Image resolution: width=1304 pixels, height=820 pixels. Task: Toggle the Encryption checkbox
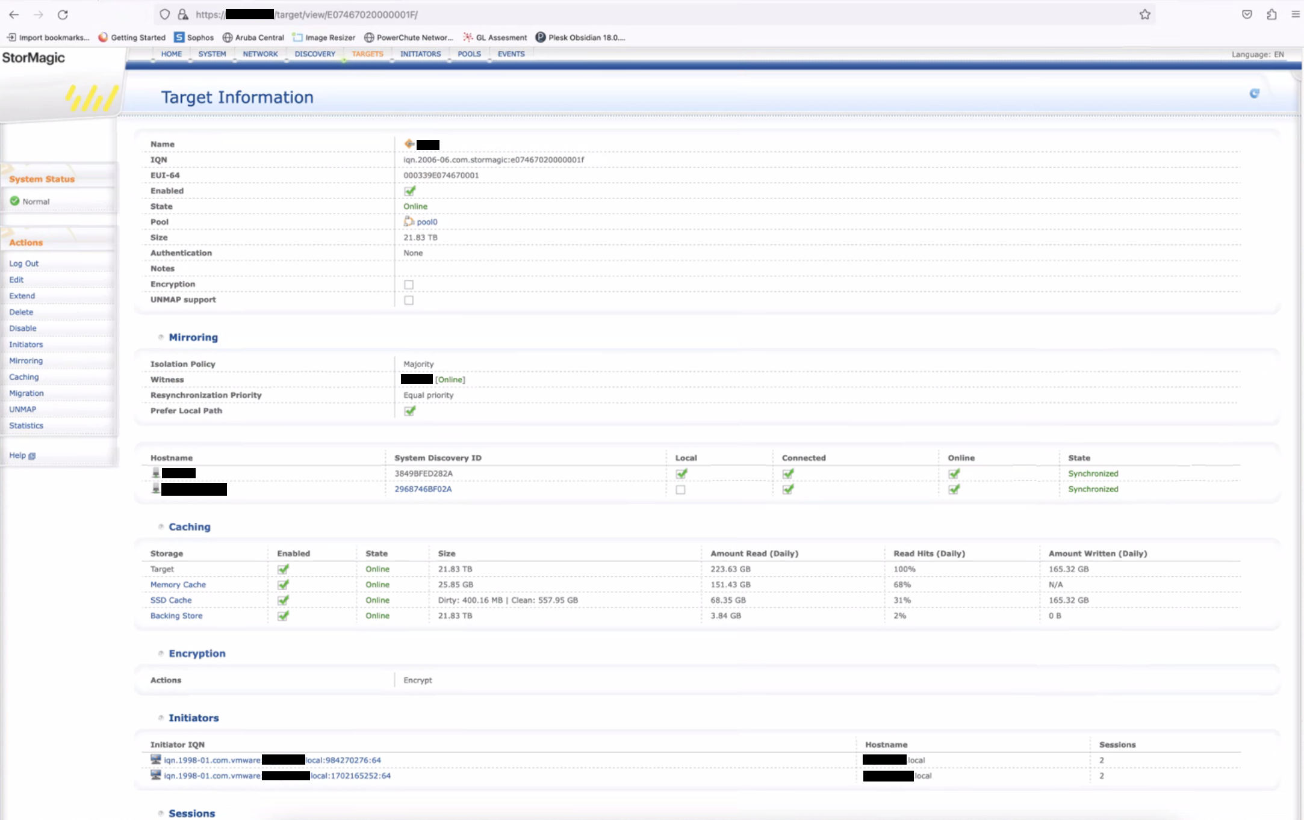(409, 285)
